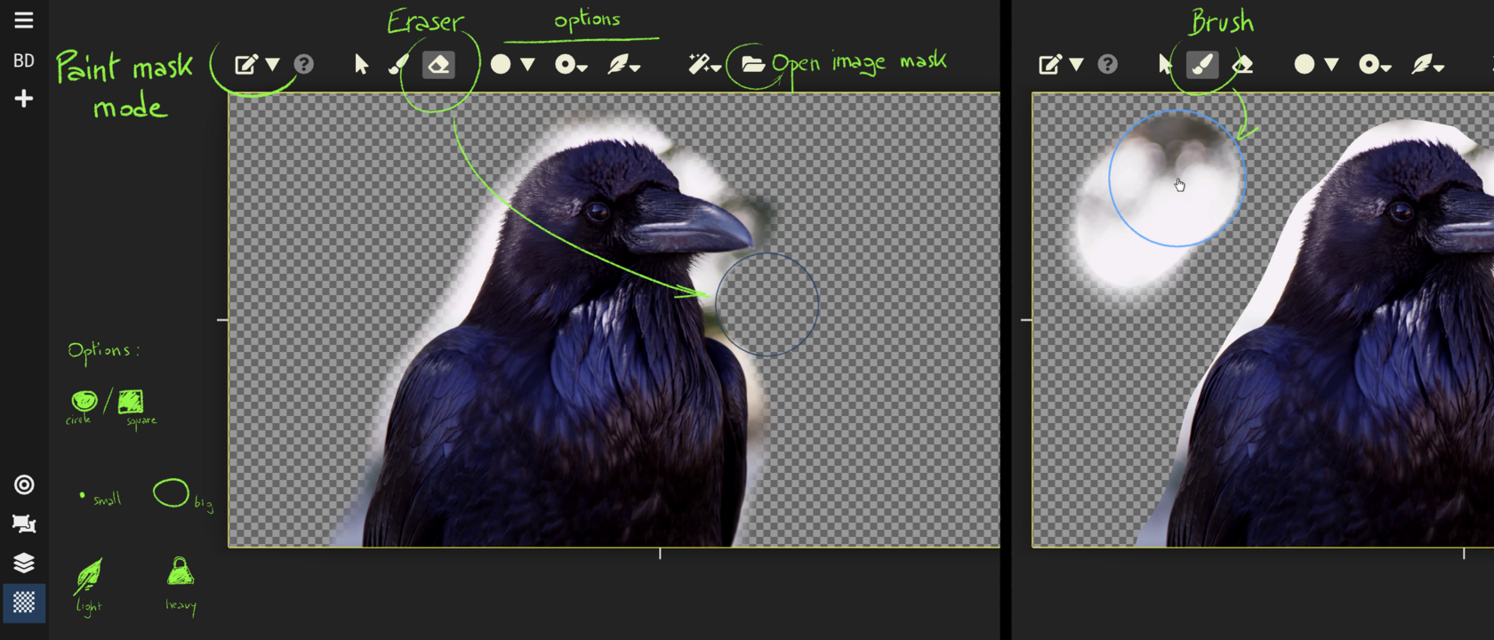Open brush size ring dropdown on left
Image resolution: width=1494 pixels, height=640 pixels.
[x=570, y=65]
